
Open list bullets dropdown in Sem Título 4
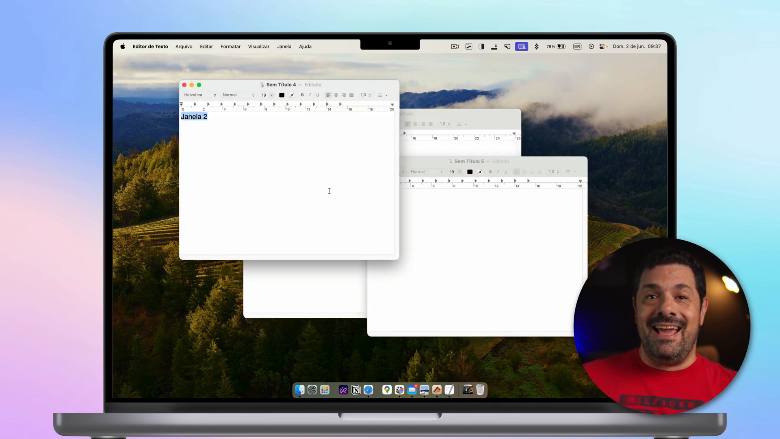click(383, 95)
